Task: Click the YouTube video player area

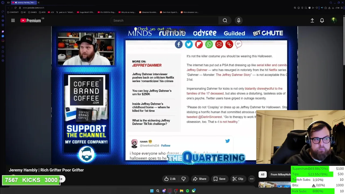Action: (174, 95)
